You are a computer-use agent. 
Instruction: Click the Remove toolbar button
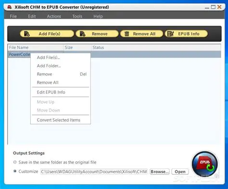coord(97,34)
